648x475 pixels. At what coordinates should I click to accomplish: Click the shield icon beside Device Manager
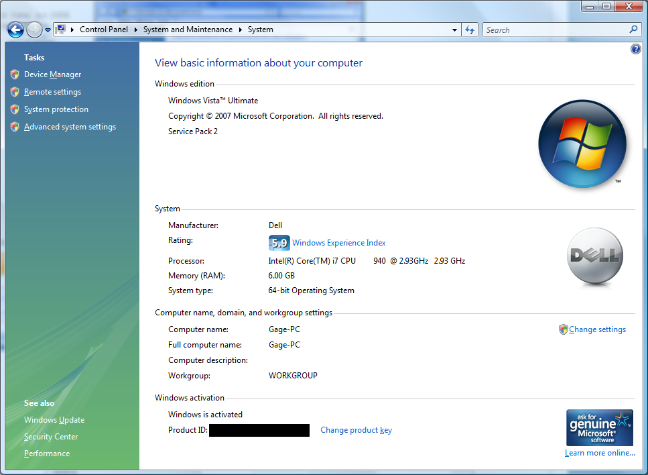pyautogui.click(x=15, y=74)
